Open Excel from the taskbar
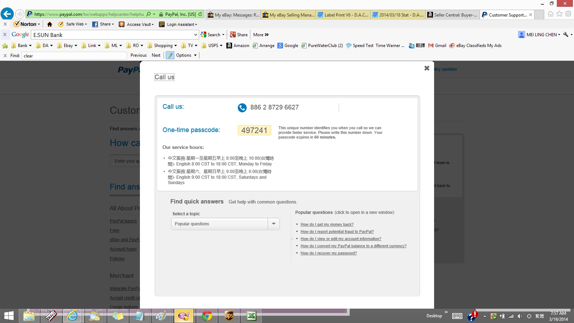Viewport: 574px width, 323px height. click(x=251, y=316)
